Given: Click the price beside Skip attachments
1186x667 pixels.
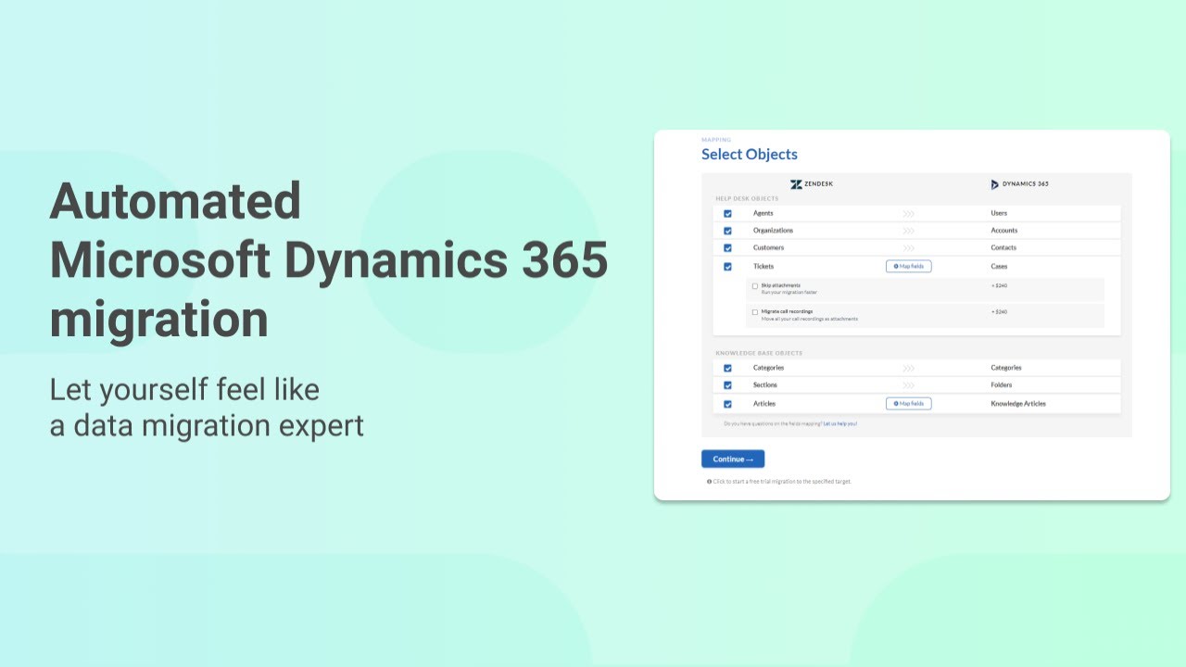Looking at the screenshot, I should click(1000, 285).
